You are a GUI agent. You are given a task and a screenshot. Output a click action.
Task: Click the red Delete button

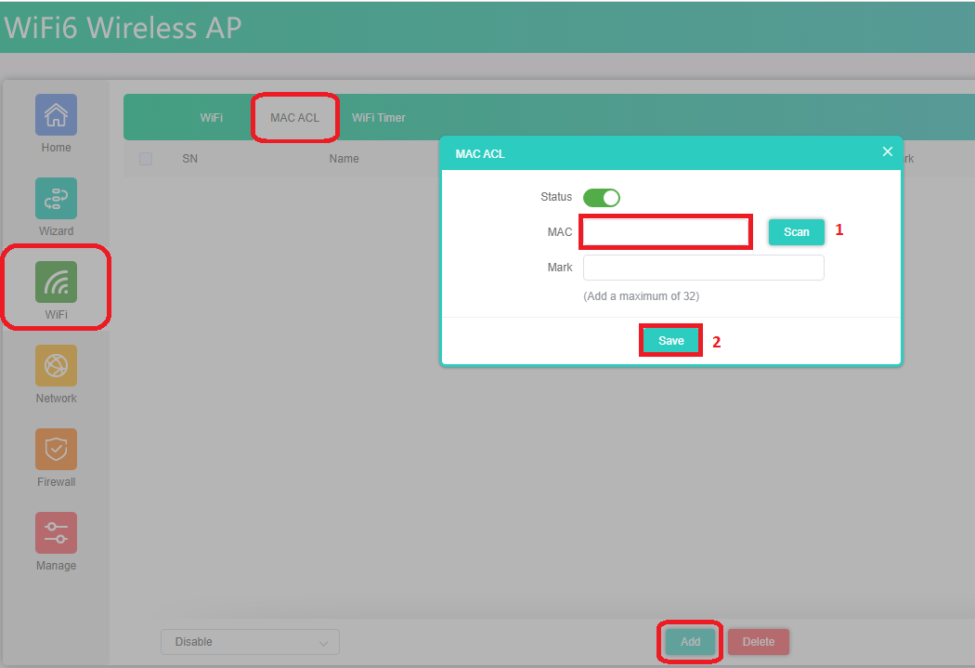pos(758,642)
